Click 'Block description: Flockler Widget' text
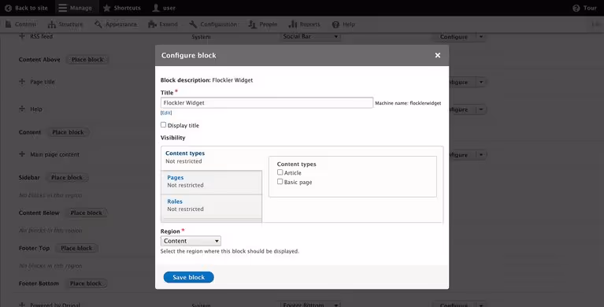 point(206,80)
